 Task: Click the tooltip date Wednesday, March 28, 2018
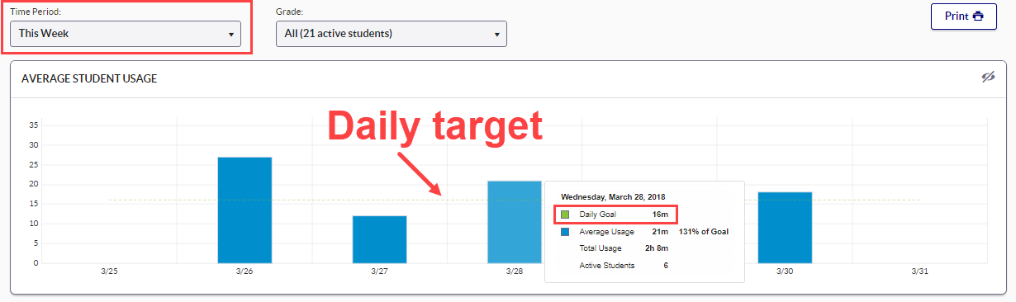coord(613,197)
